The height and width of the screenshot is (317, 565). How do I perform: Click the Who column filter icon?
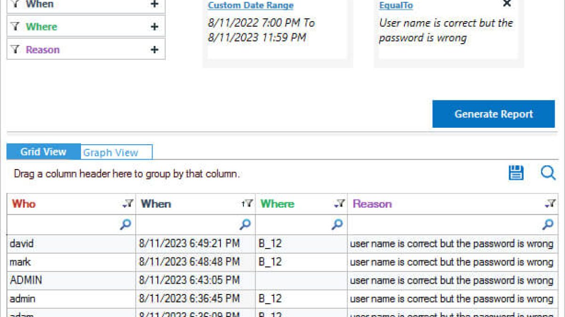tap(128, 204)
